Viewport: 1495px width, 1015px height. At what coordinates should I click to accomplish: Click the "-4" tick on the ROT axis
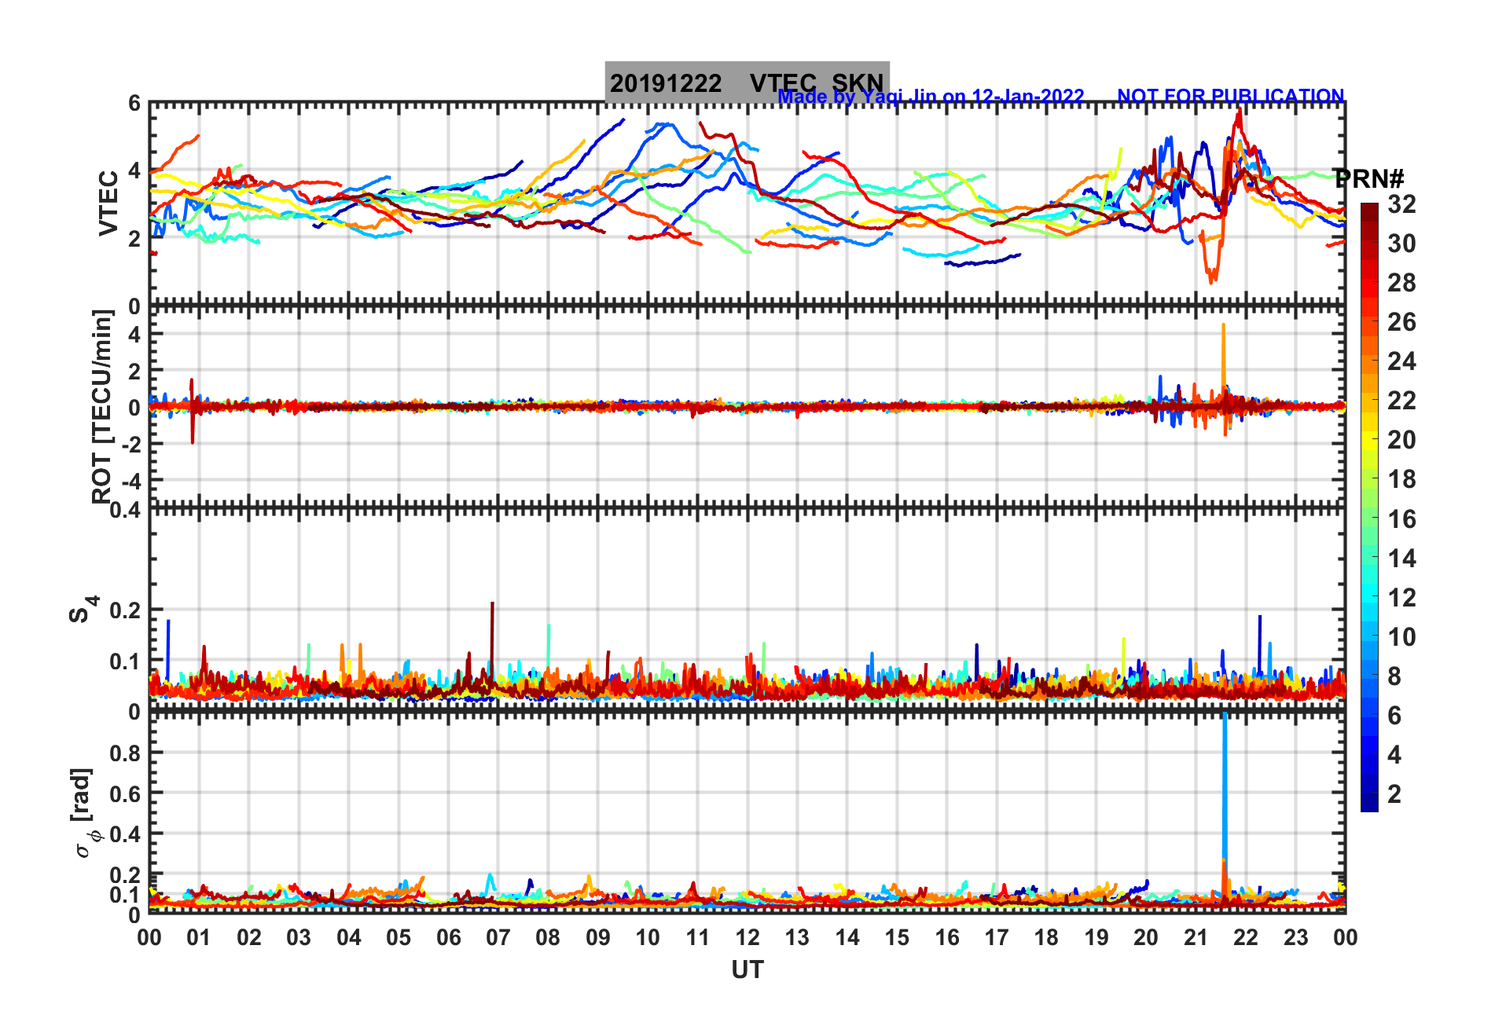(130, 480)
